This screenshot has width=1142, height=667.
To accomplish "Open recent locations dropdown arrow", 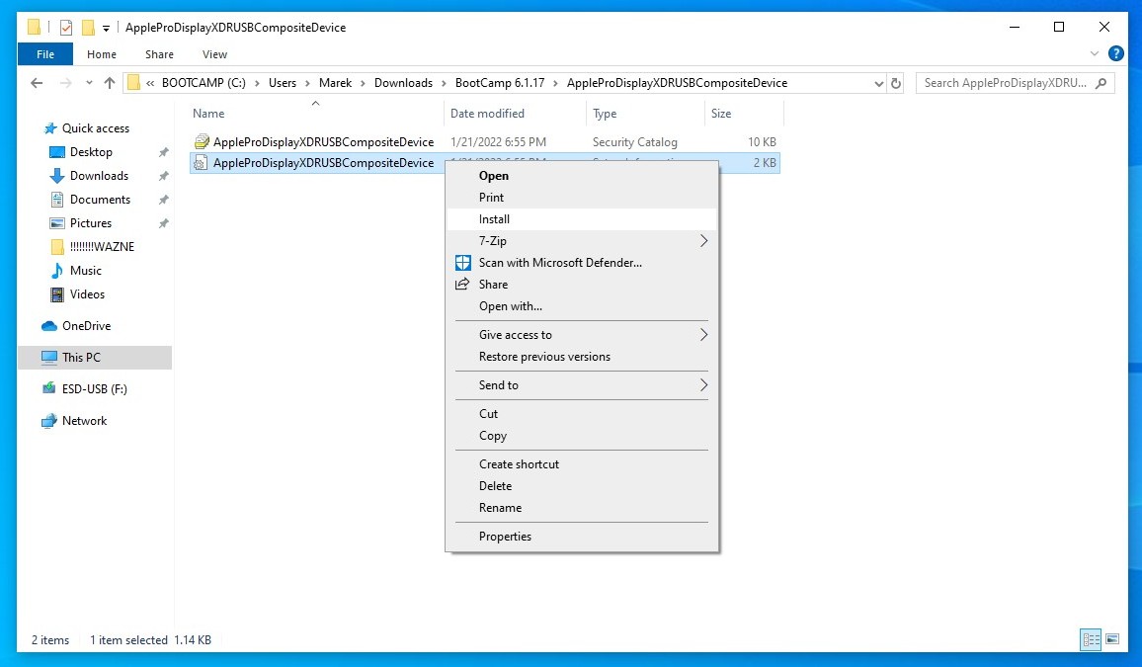I will (x=89, y=83).
